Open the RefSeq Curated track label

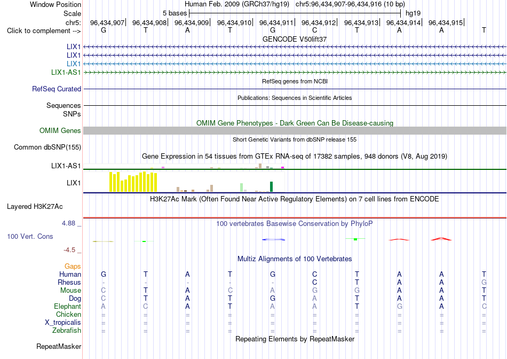pyautogui.click(x=57, y=89)
